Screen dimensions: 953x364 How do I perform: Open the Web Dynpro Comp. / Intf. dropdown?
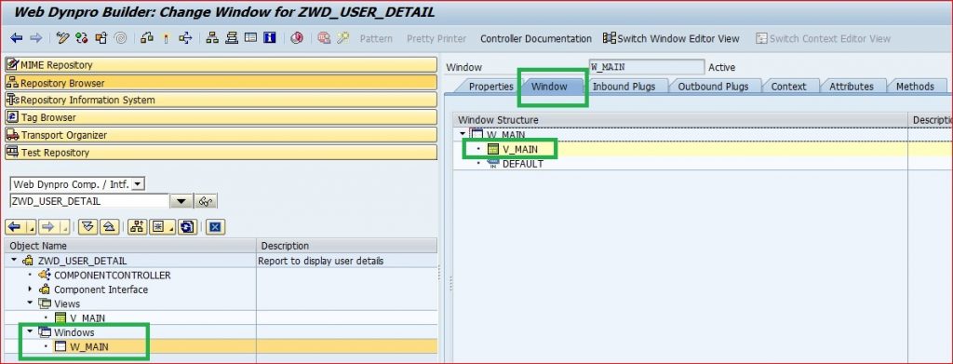tap(138, 183)
